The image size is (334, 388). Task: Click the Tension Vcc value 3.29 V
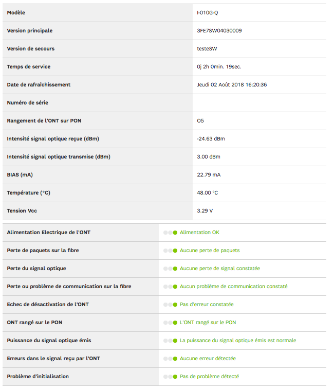click(205, 211)
